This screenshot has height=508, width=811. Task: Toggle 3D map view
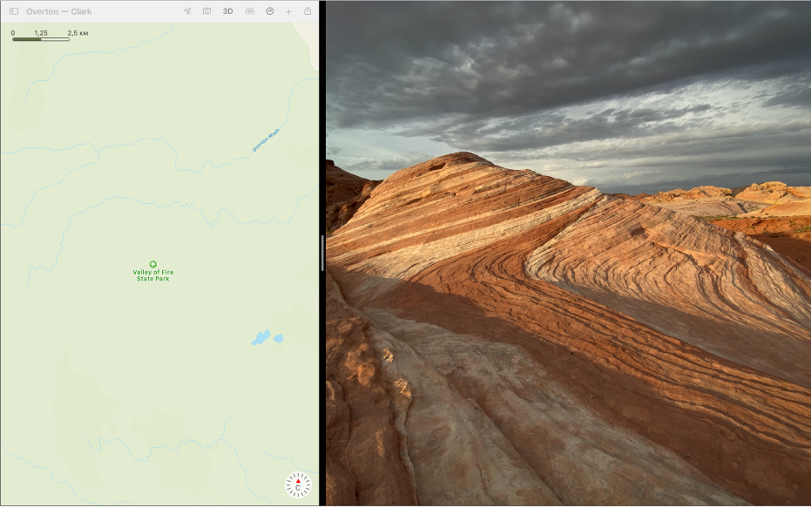click(x=227, y=11)
